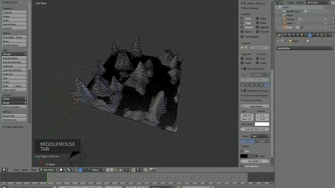This screenshot has width=335, height=188.
Task: Open the All Scenes dropdown
Action: (x=318, y=3)
